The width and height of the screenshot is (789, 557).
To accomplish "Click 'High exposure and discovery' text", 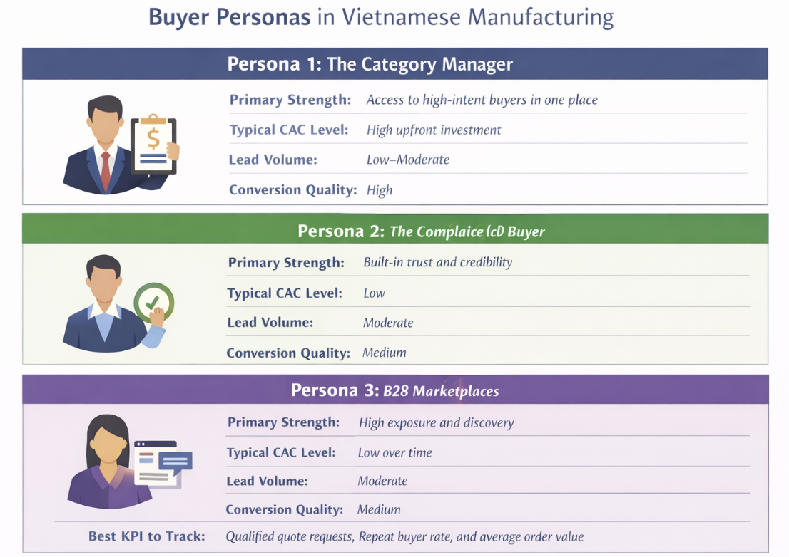I will pos(436,422).
